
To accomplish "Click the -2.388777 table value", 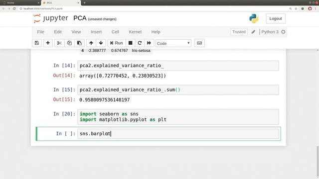I will pos(97,51).
